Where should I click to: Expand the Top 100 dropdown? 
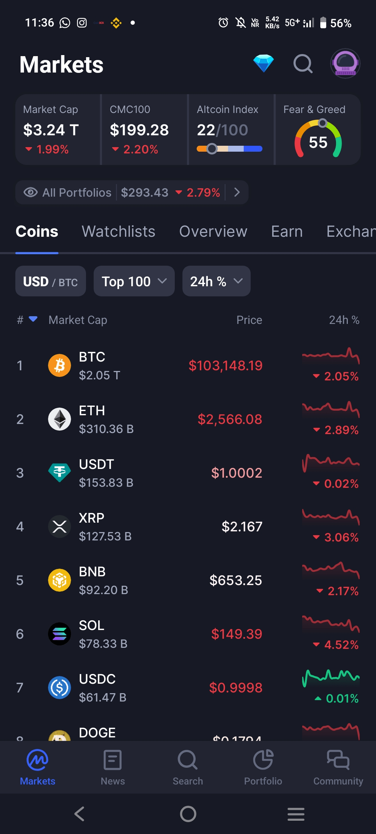[x=134, y=281]
